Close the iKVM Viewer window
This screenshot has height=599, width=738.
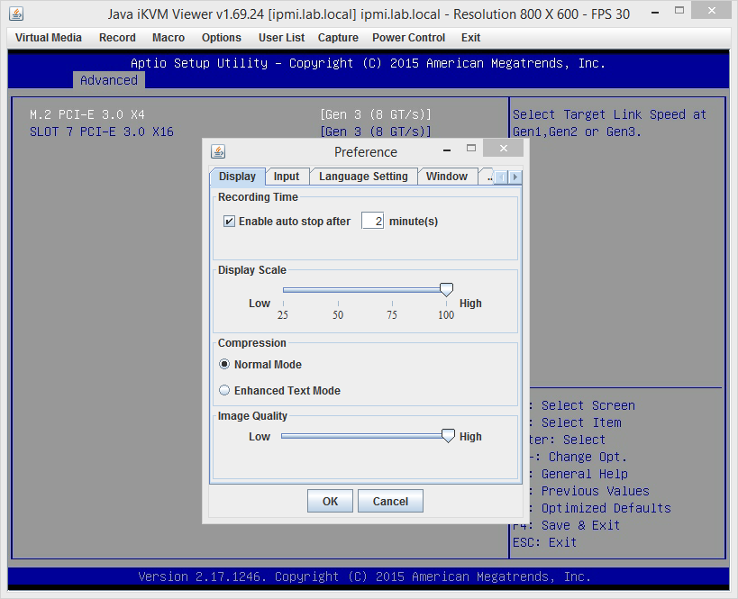click(x=712, y=10)
